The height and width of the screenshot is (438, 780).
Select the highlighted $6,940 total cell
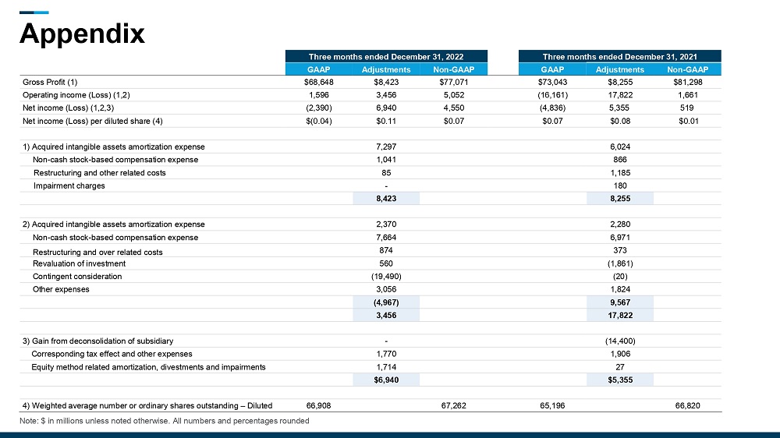pos(386,380)
